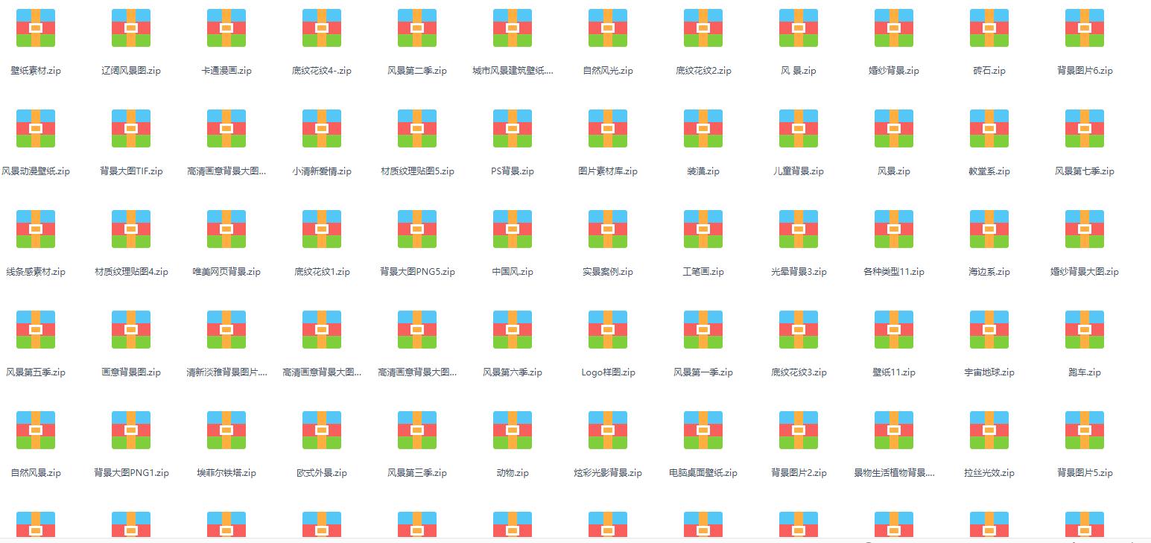Select the label 风景第三季.zip

[x=417, y=473]
